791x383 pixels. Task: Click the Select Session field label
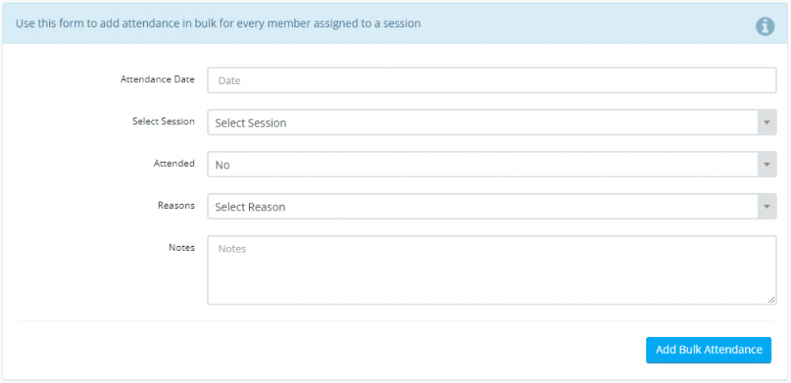coord(163,121)
